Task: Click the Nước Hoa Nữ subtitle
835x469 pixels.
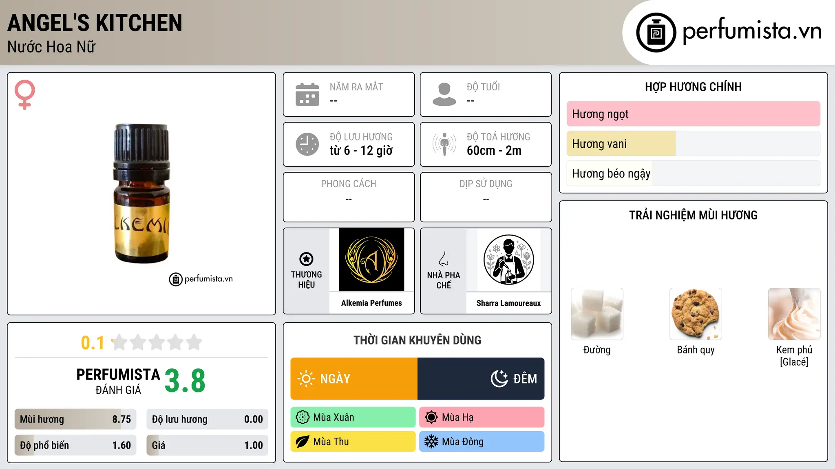Action: pyautogui.click(x=51, y=47)
